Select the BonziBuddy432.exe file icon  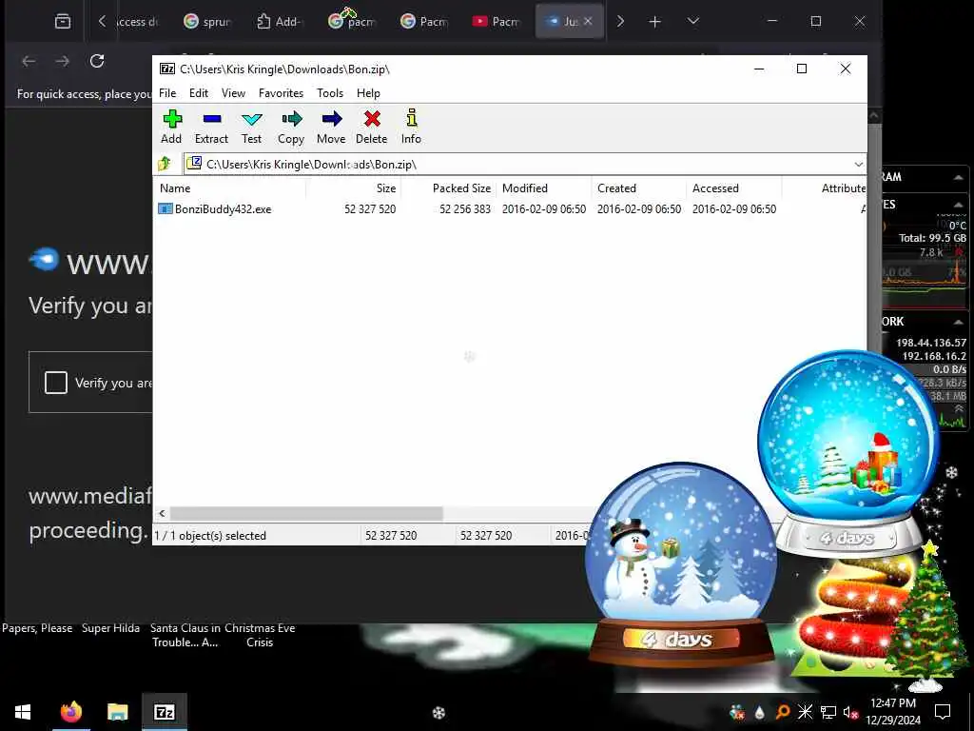point(166,208)
